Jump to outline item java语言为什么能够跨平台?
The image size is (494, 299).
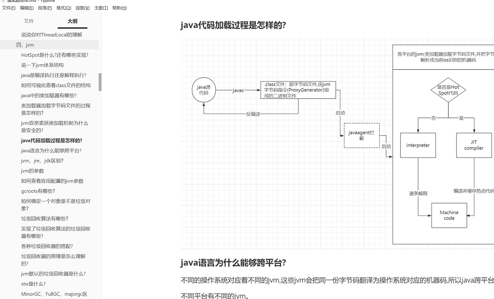coord(51,150)
